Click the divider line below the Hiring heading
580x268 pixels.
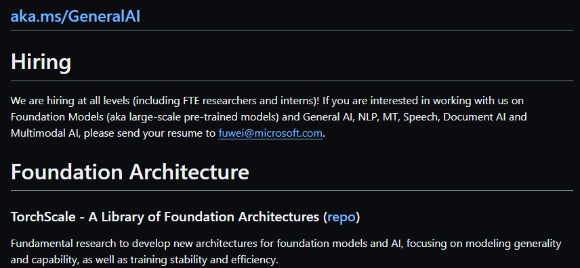tap(292, 81)
